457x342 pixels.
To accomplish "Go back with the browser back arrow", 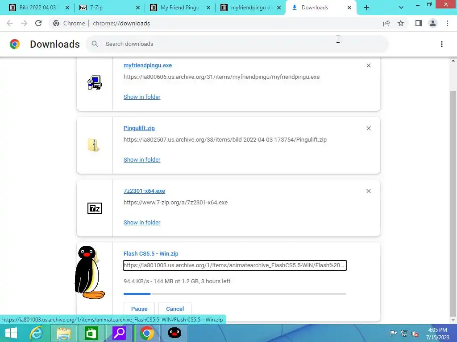I will pyautogui.click(x=10, y=23).
